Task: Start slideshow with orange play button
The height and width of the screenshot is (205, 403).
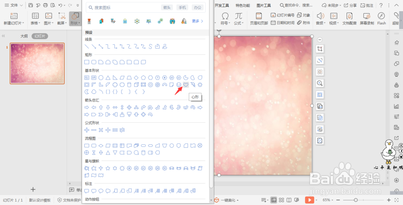Action: click(x=310, y=200)
